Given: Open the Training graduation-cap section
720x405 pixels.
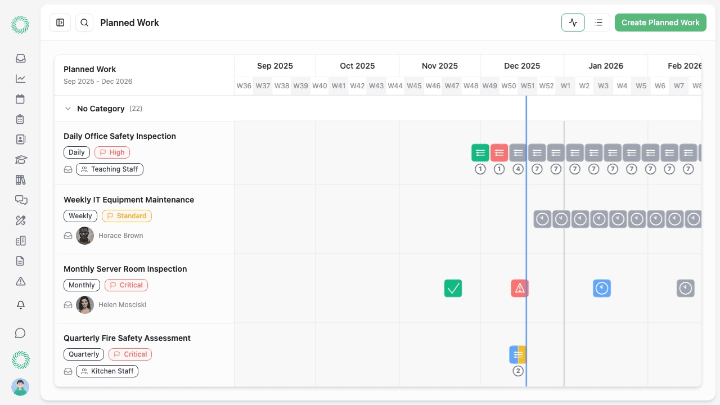Looking at the screenshot, I should point(20,160).
